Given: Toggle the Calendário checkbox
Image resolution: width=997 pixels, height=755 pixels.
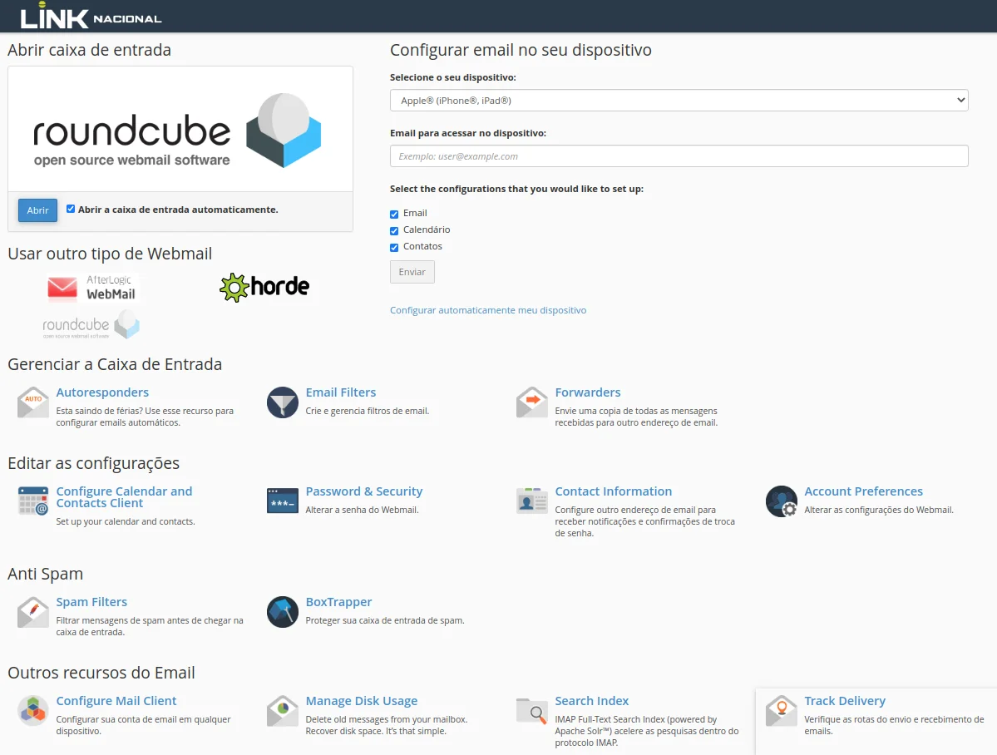Looking at the screenshot, I should pyautogui.click(x=394, y=230).
